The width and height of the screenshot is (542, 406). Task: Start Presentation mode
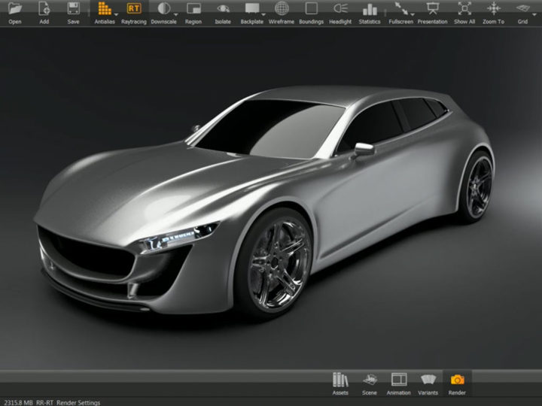coord(432,13)
